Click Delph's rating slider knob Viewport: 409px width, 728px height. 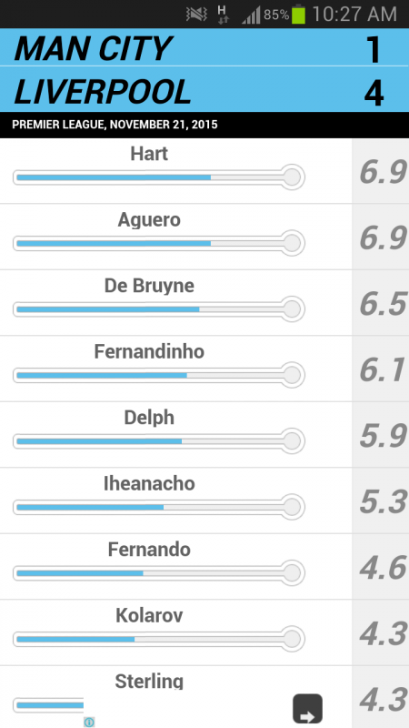tap(292, 440)
